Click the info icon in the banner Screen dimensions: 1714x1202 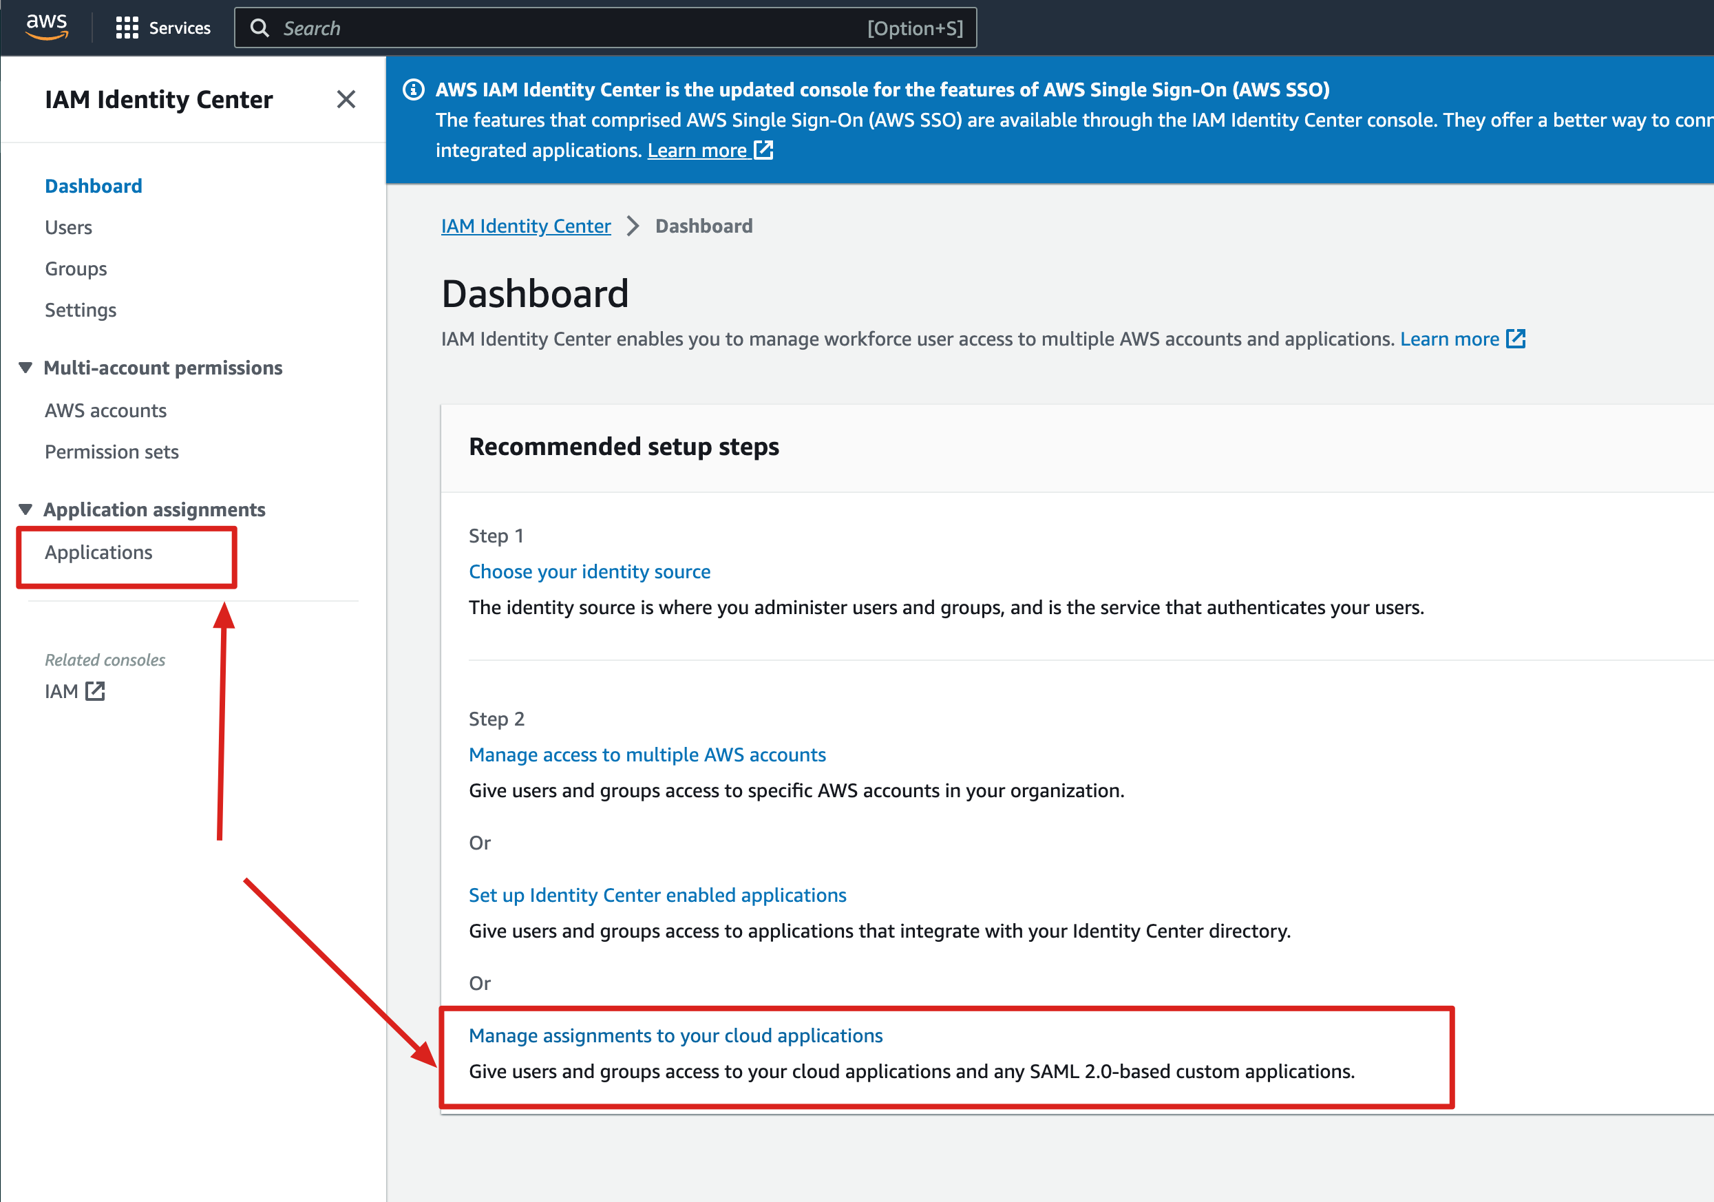(x=414, y=89)
